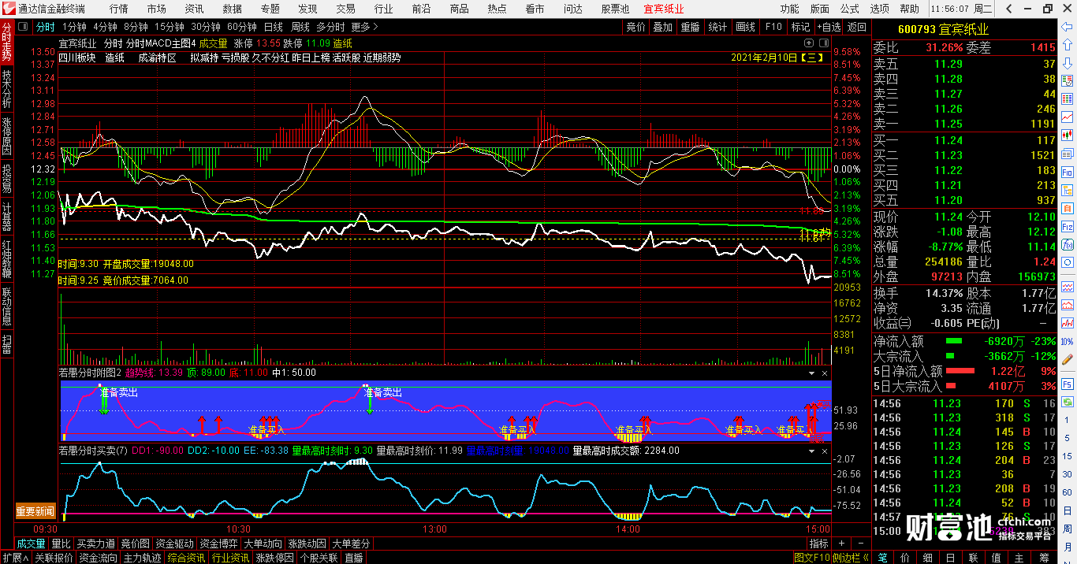Screen dimensions: 1077x564
Task: Click the 重要新闻 orange label
Action: (x=35, y=512)
